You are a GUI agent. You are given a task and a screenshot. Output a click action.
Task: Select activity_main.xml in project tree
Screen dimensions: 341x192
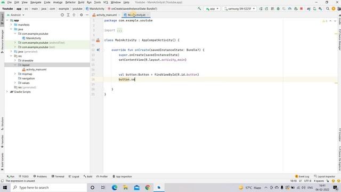click(34, 69)
